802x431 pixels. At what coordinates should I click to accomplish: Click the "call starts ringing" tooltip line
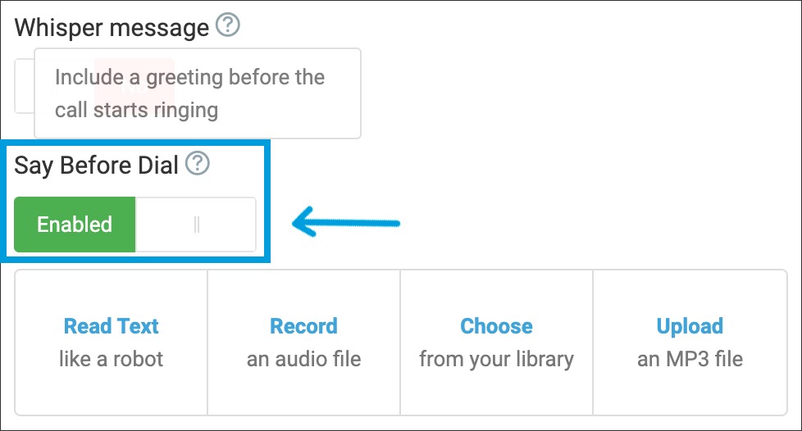(136, 110)
